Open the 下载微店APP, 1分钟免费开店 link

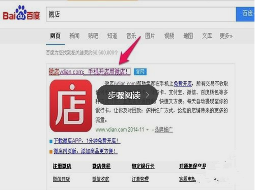87,141
